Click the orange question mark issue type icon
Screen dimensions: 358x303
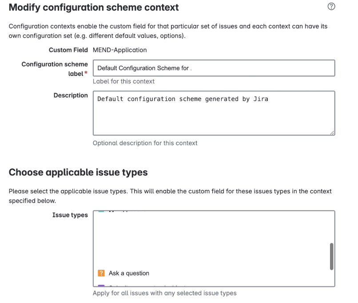click(101, 273)
